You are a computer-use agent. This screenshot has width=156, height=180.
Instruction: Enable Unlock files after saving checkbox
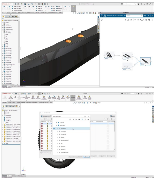pos(41,152)
